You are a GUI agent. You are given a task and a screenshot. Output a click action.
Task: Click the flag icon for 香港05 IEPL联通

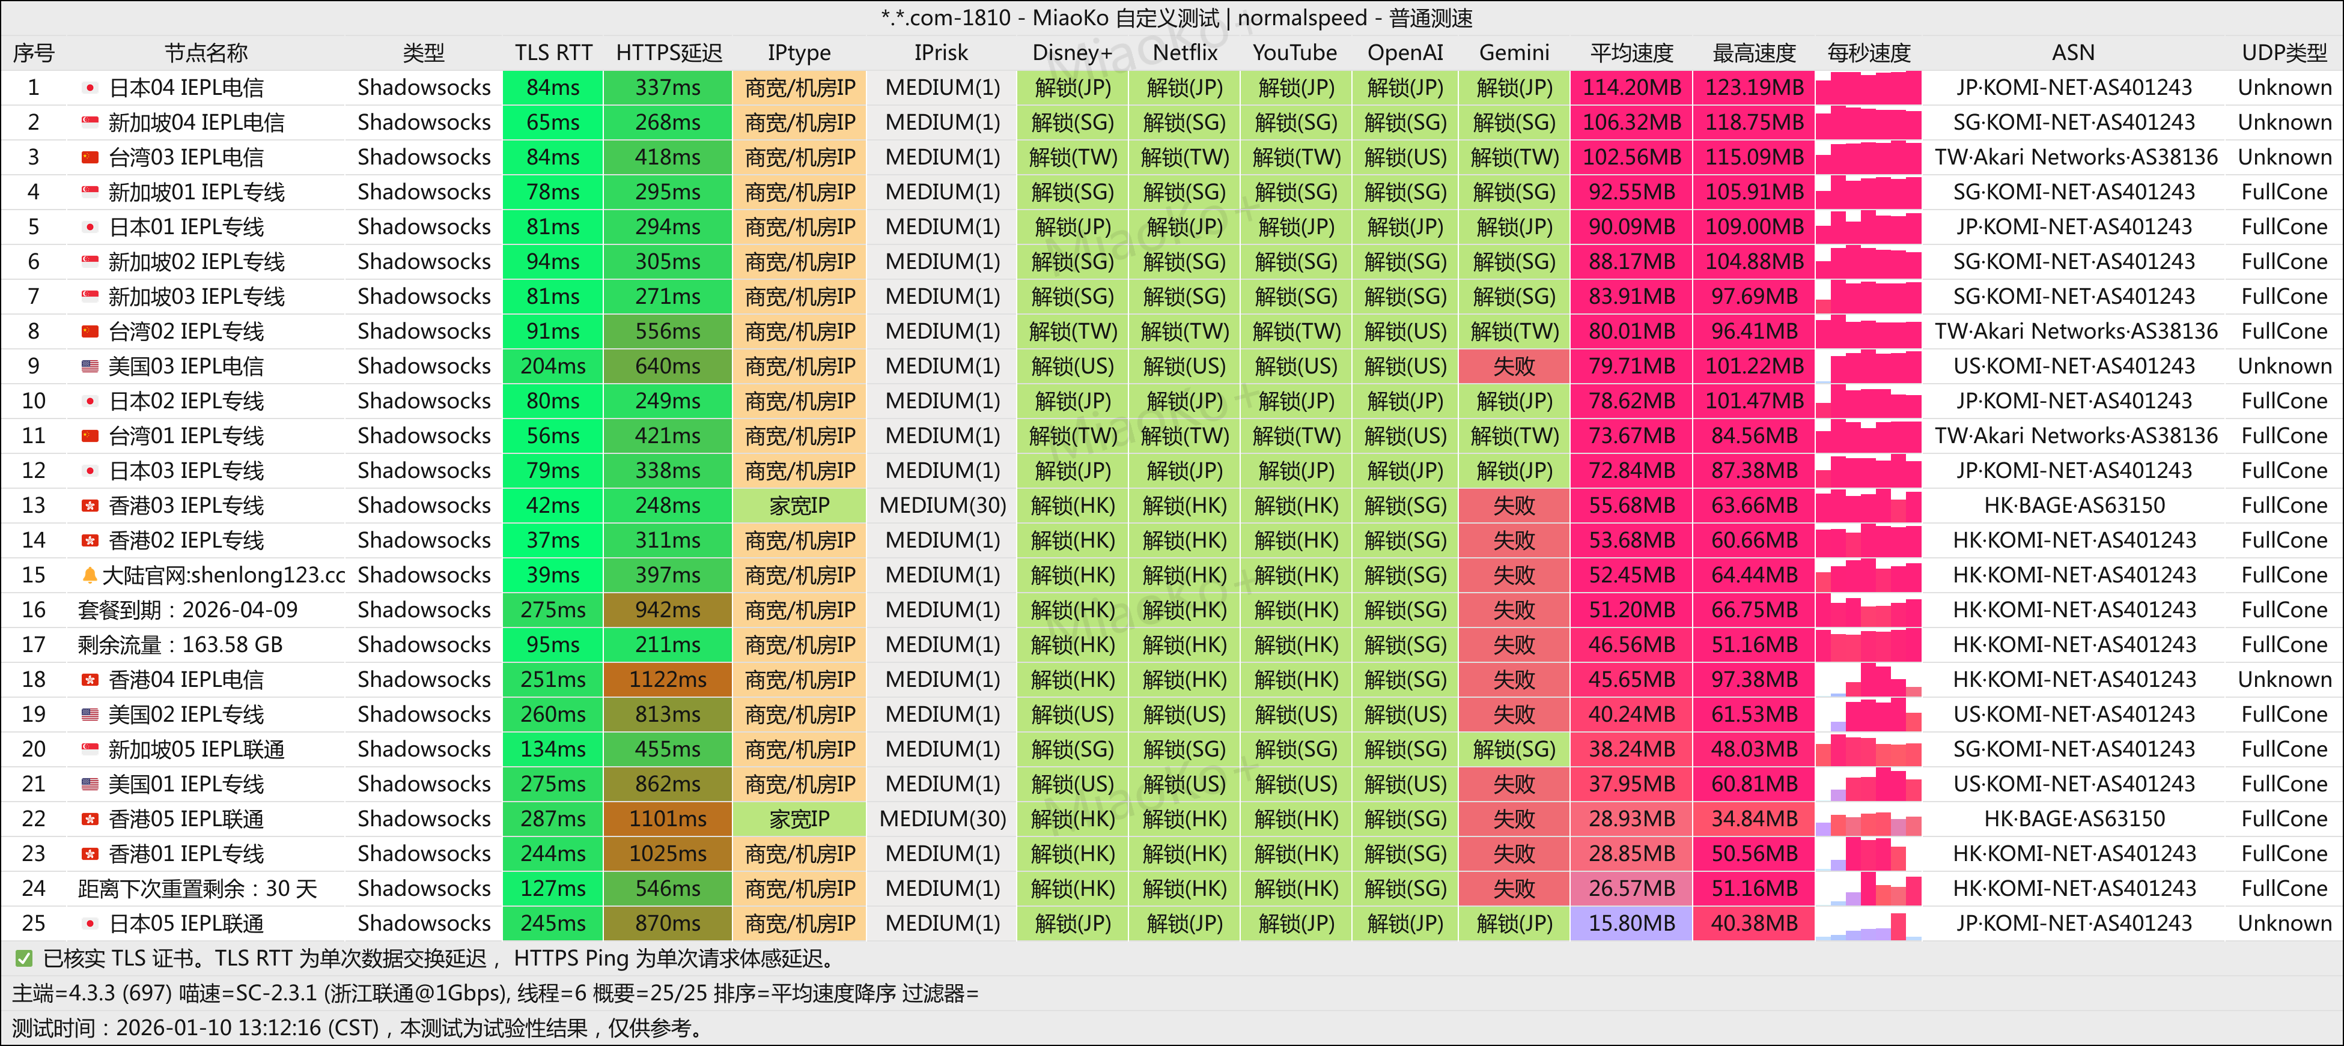89,818
